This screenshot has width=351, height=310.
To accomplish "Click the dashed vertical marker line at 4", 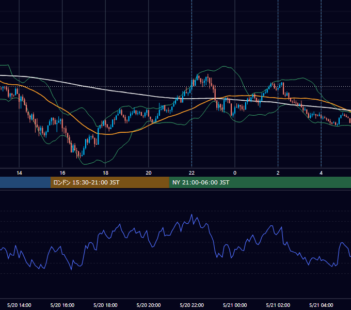I will (x=321, y=84).
